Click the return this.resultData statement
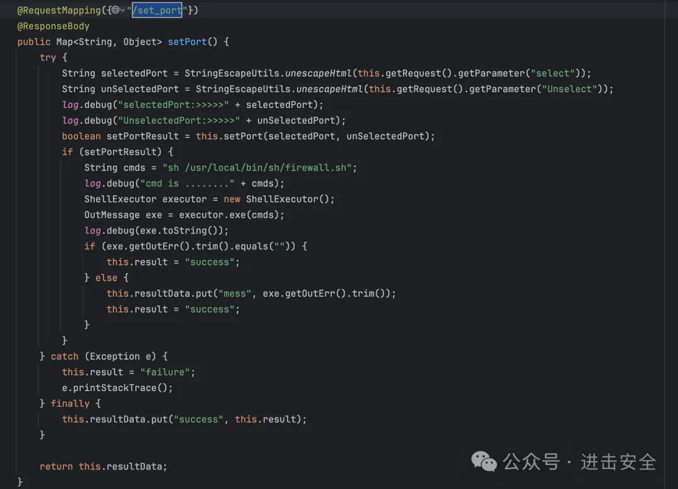Image resolution: width=678 pixels, height=489 pixels. point(104,466)
